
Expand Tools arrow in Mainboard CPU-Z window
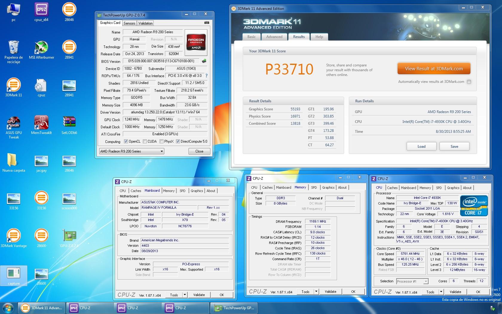click(185, 295)
